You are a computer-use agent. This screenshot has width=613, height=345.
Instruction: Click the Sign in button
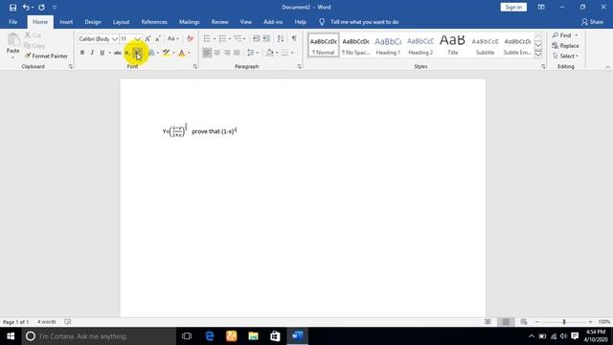(513, 7)
